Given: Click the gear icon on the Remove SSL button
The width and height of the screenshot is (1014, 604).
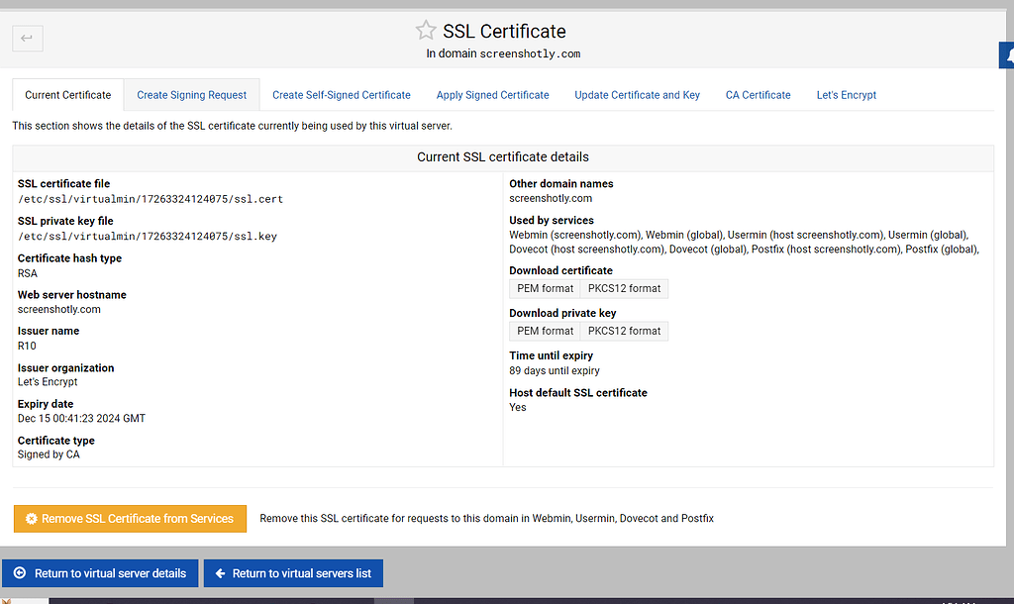Looking at the screenshot, I should point(30,518).
